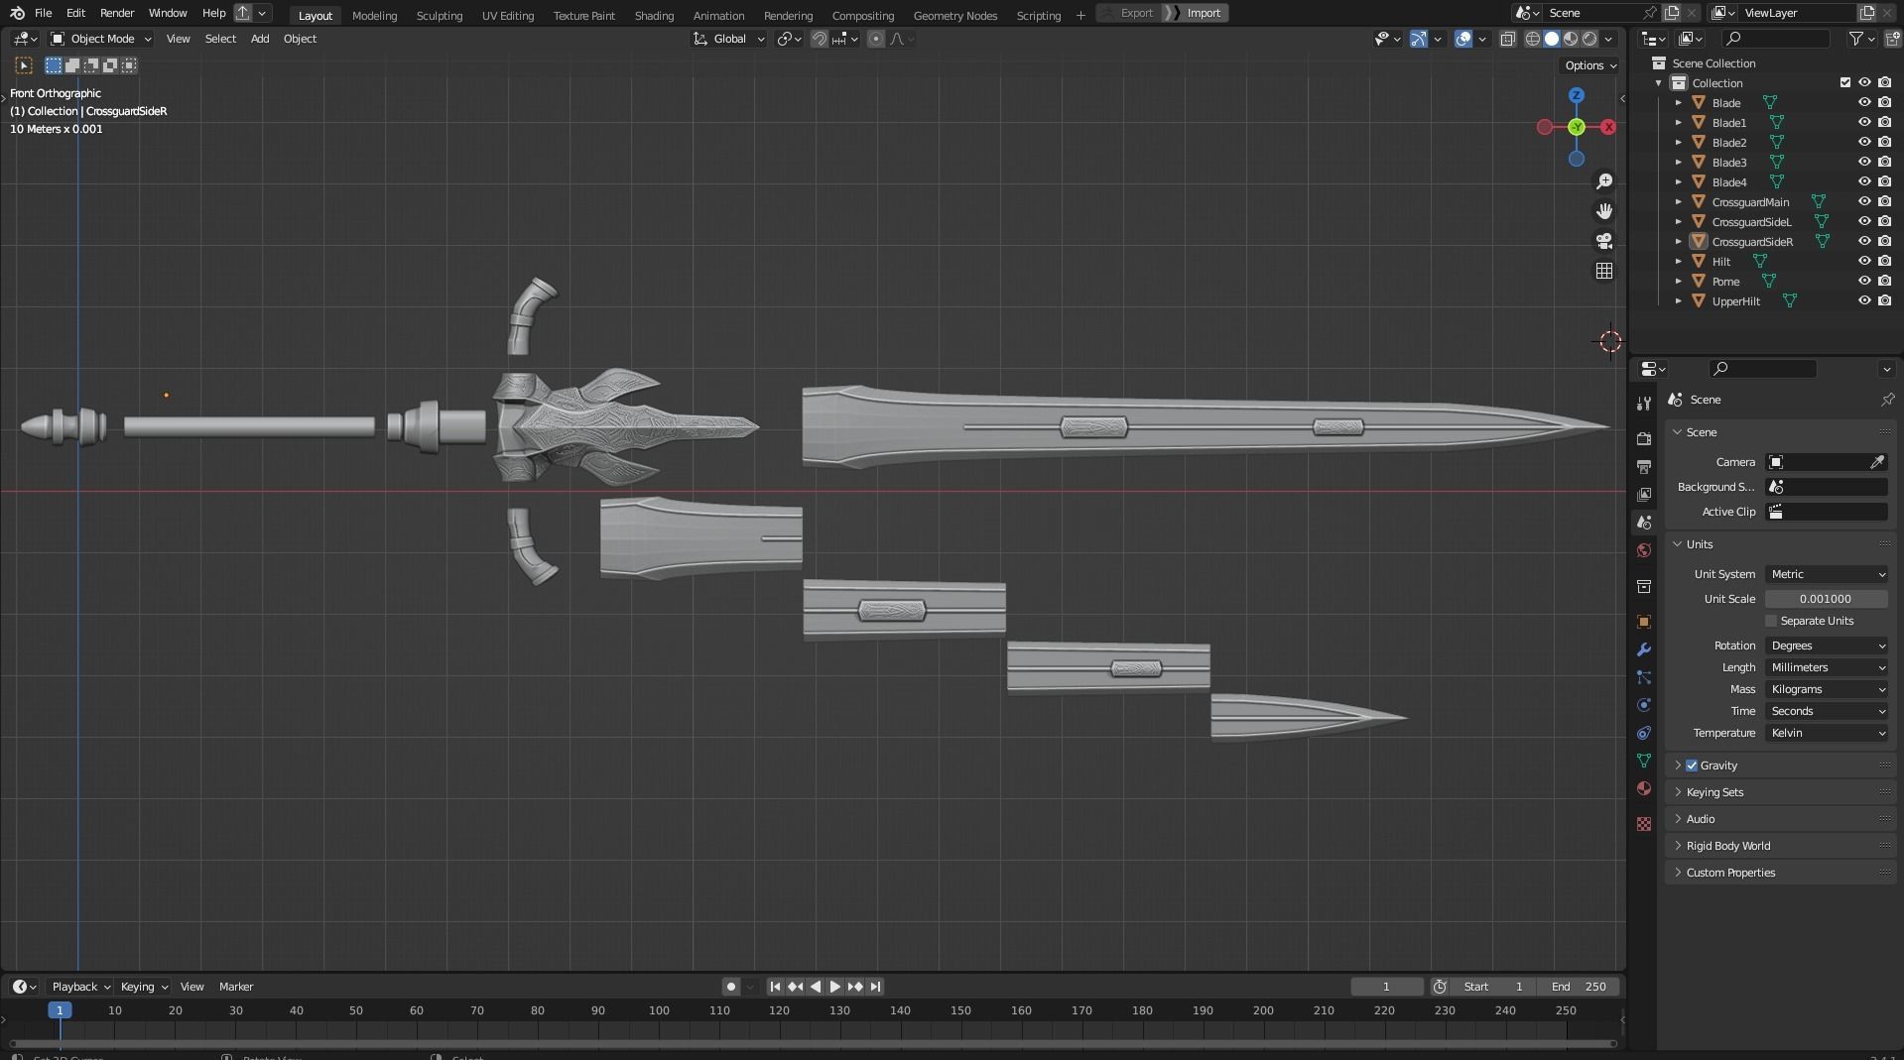Switch to Geometry Nodes workspace tab
Viewport: 1904px width, 1060px height.
[x=955, y=15]
